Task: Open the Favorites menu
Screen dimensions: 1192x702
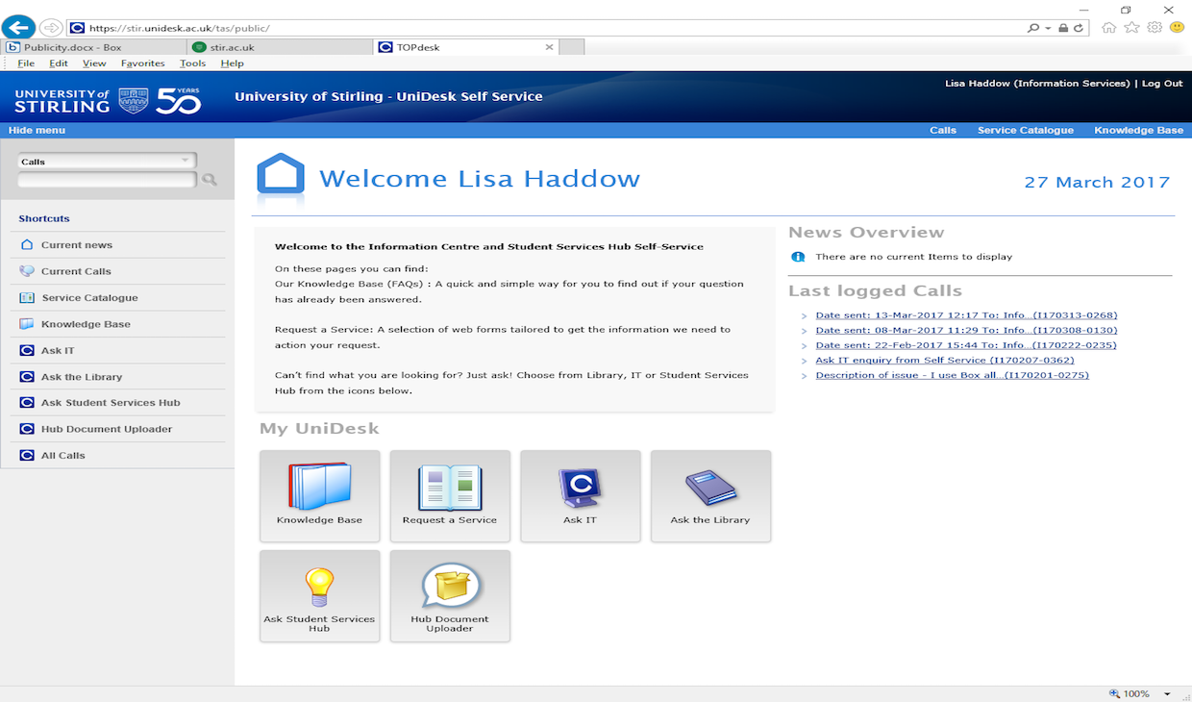Action: pos(142,63)
